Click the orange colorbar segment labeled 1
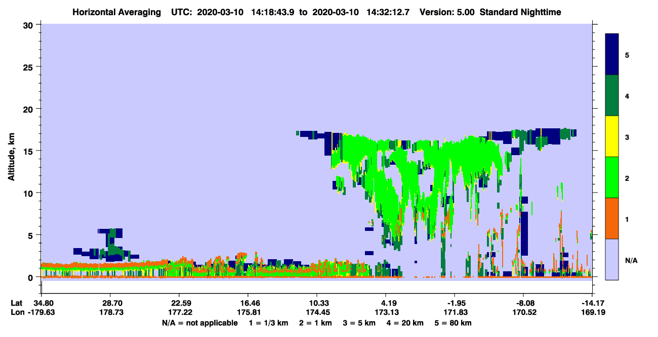Viewport: 658px width, 337px height. pos(612,218)
